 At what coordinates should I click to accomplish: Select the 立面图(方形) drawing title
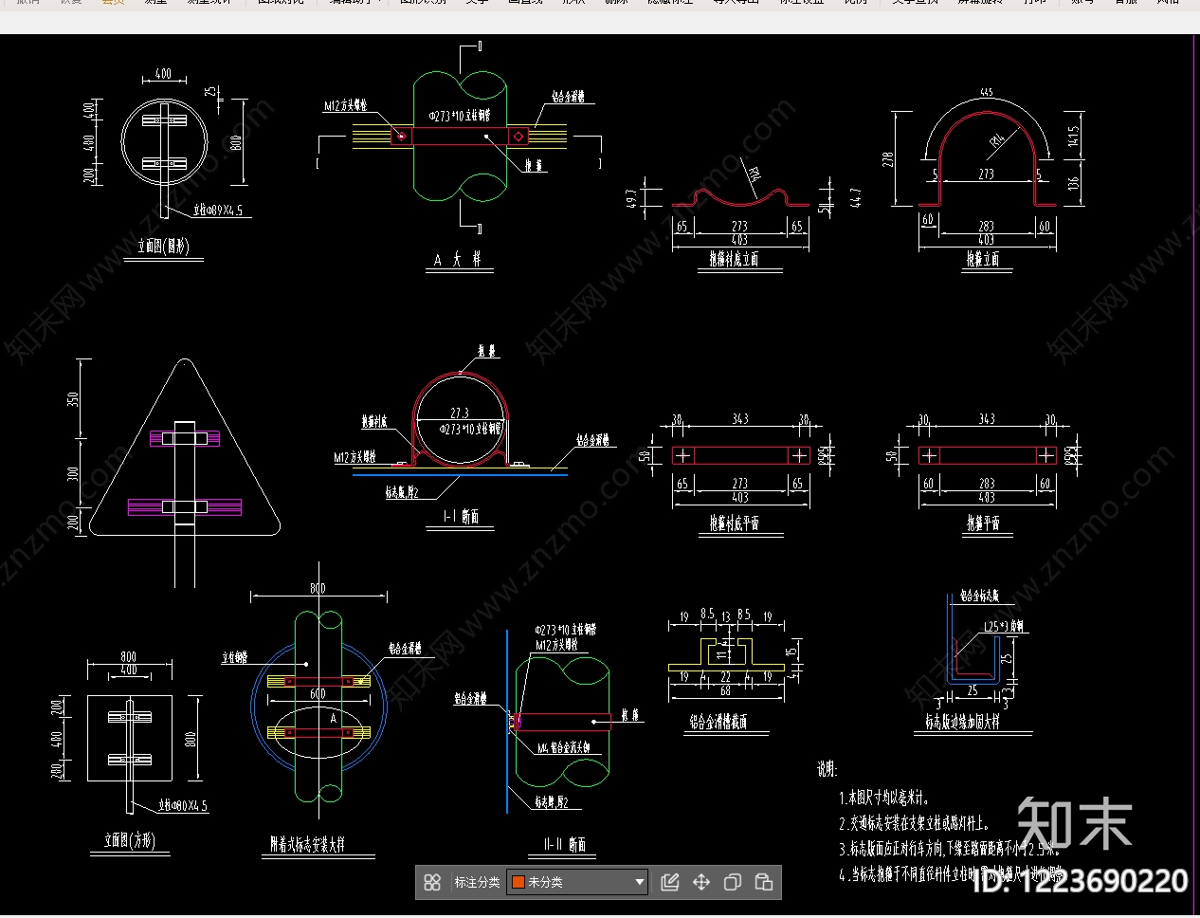click(129, 840)
